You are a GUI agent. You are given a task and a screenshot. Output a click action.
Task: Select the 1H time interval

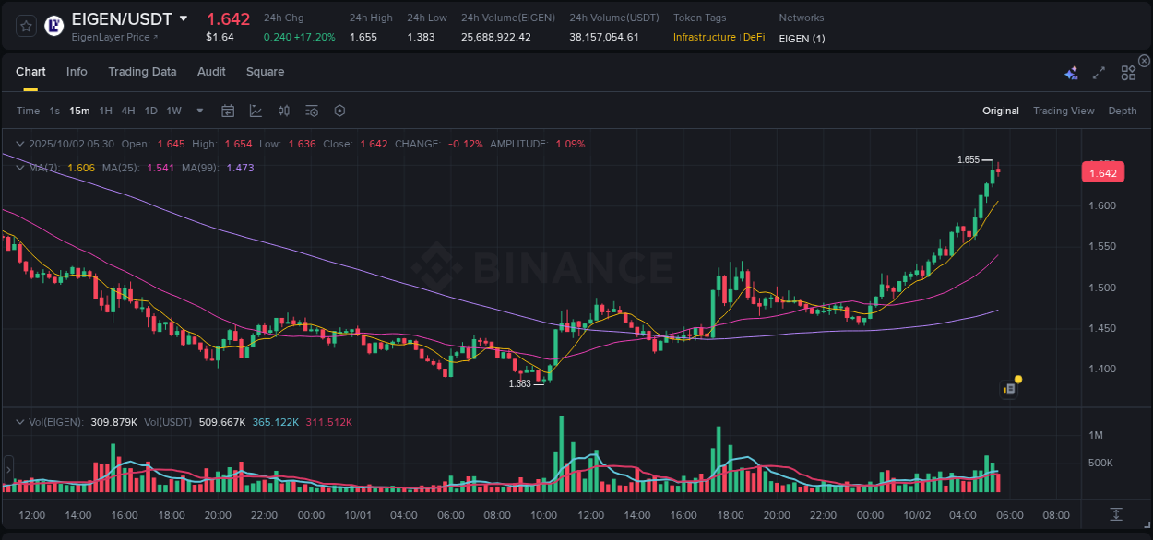point(104,111)
